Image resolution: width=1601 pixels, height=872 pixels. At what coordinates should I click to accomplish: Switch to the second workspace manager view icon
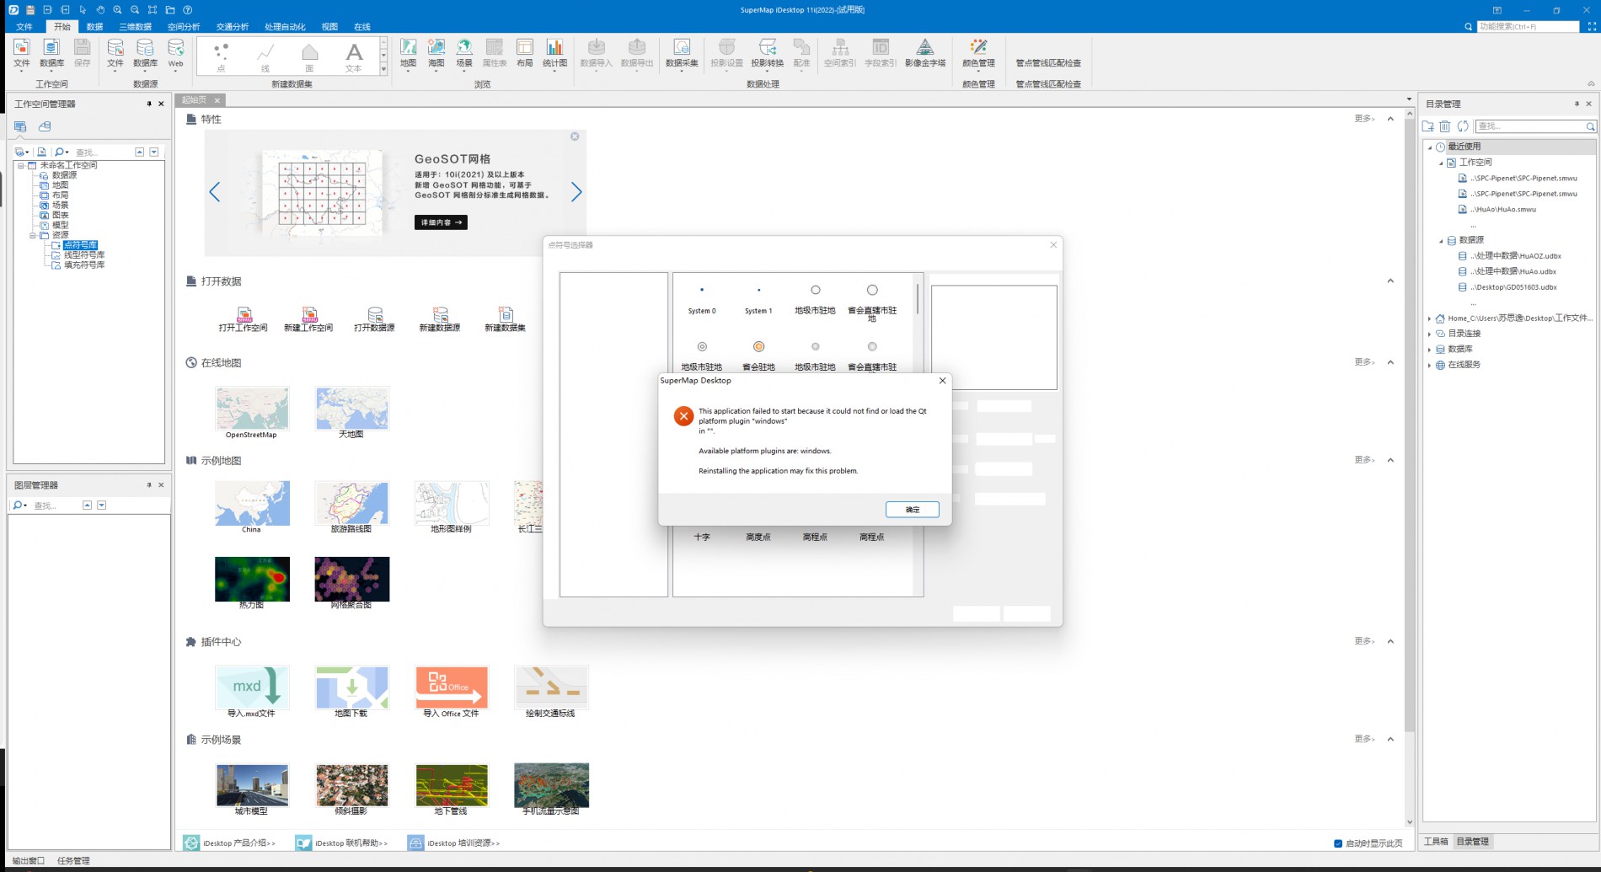[45, 126]
